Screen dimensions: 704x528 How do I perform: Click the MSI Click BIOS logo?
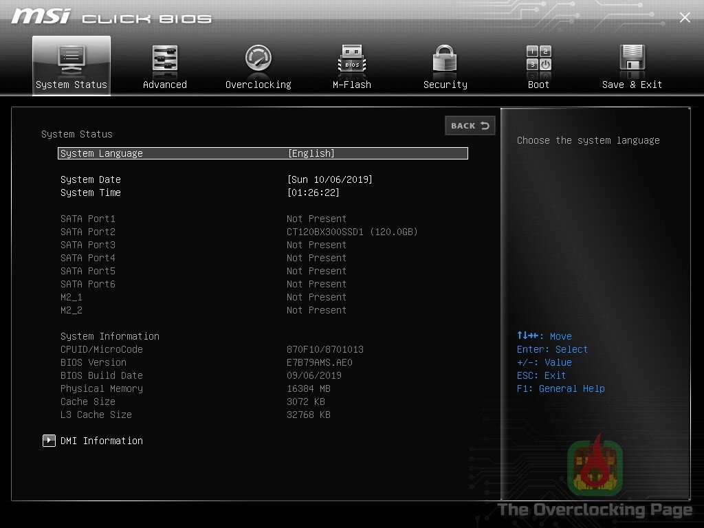pyautogui.click(x=110, y=16)
